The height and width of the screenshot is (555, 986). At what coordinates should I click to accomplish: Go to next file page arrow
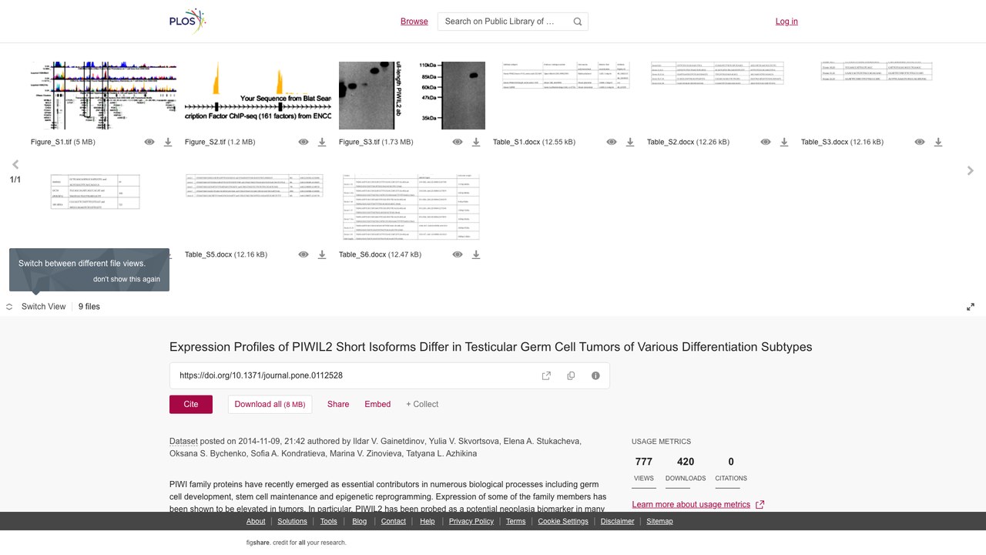pyautogui.click(x=971, y=170)
